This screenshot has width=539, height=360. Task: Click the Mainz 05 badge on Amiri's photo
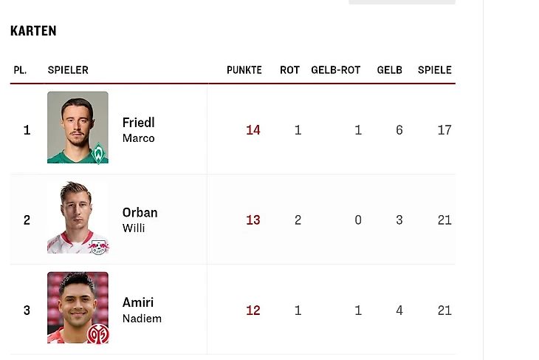[98, 333]
